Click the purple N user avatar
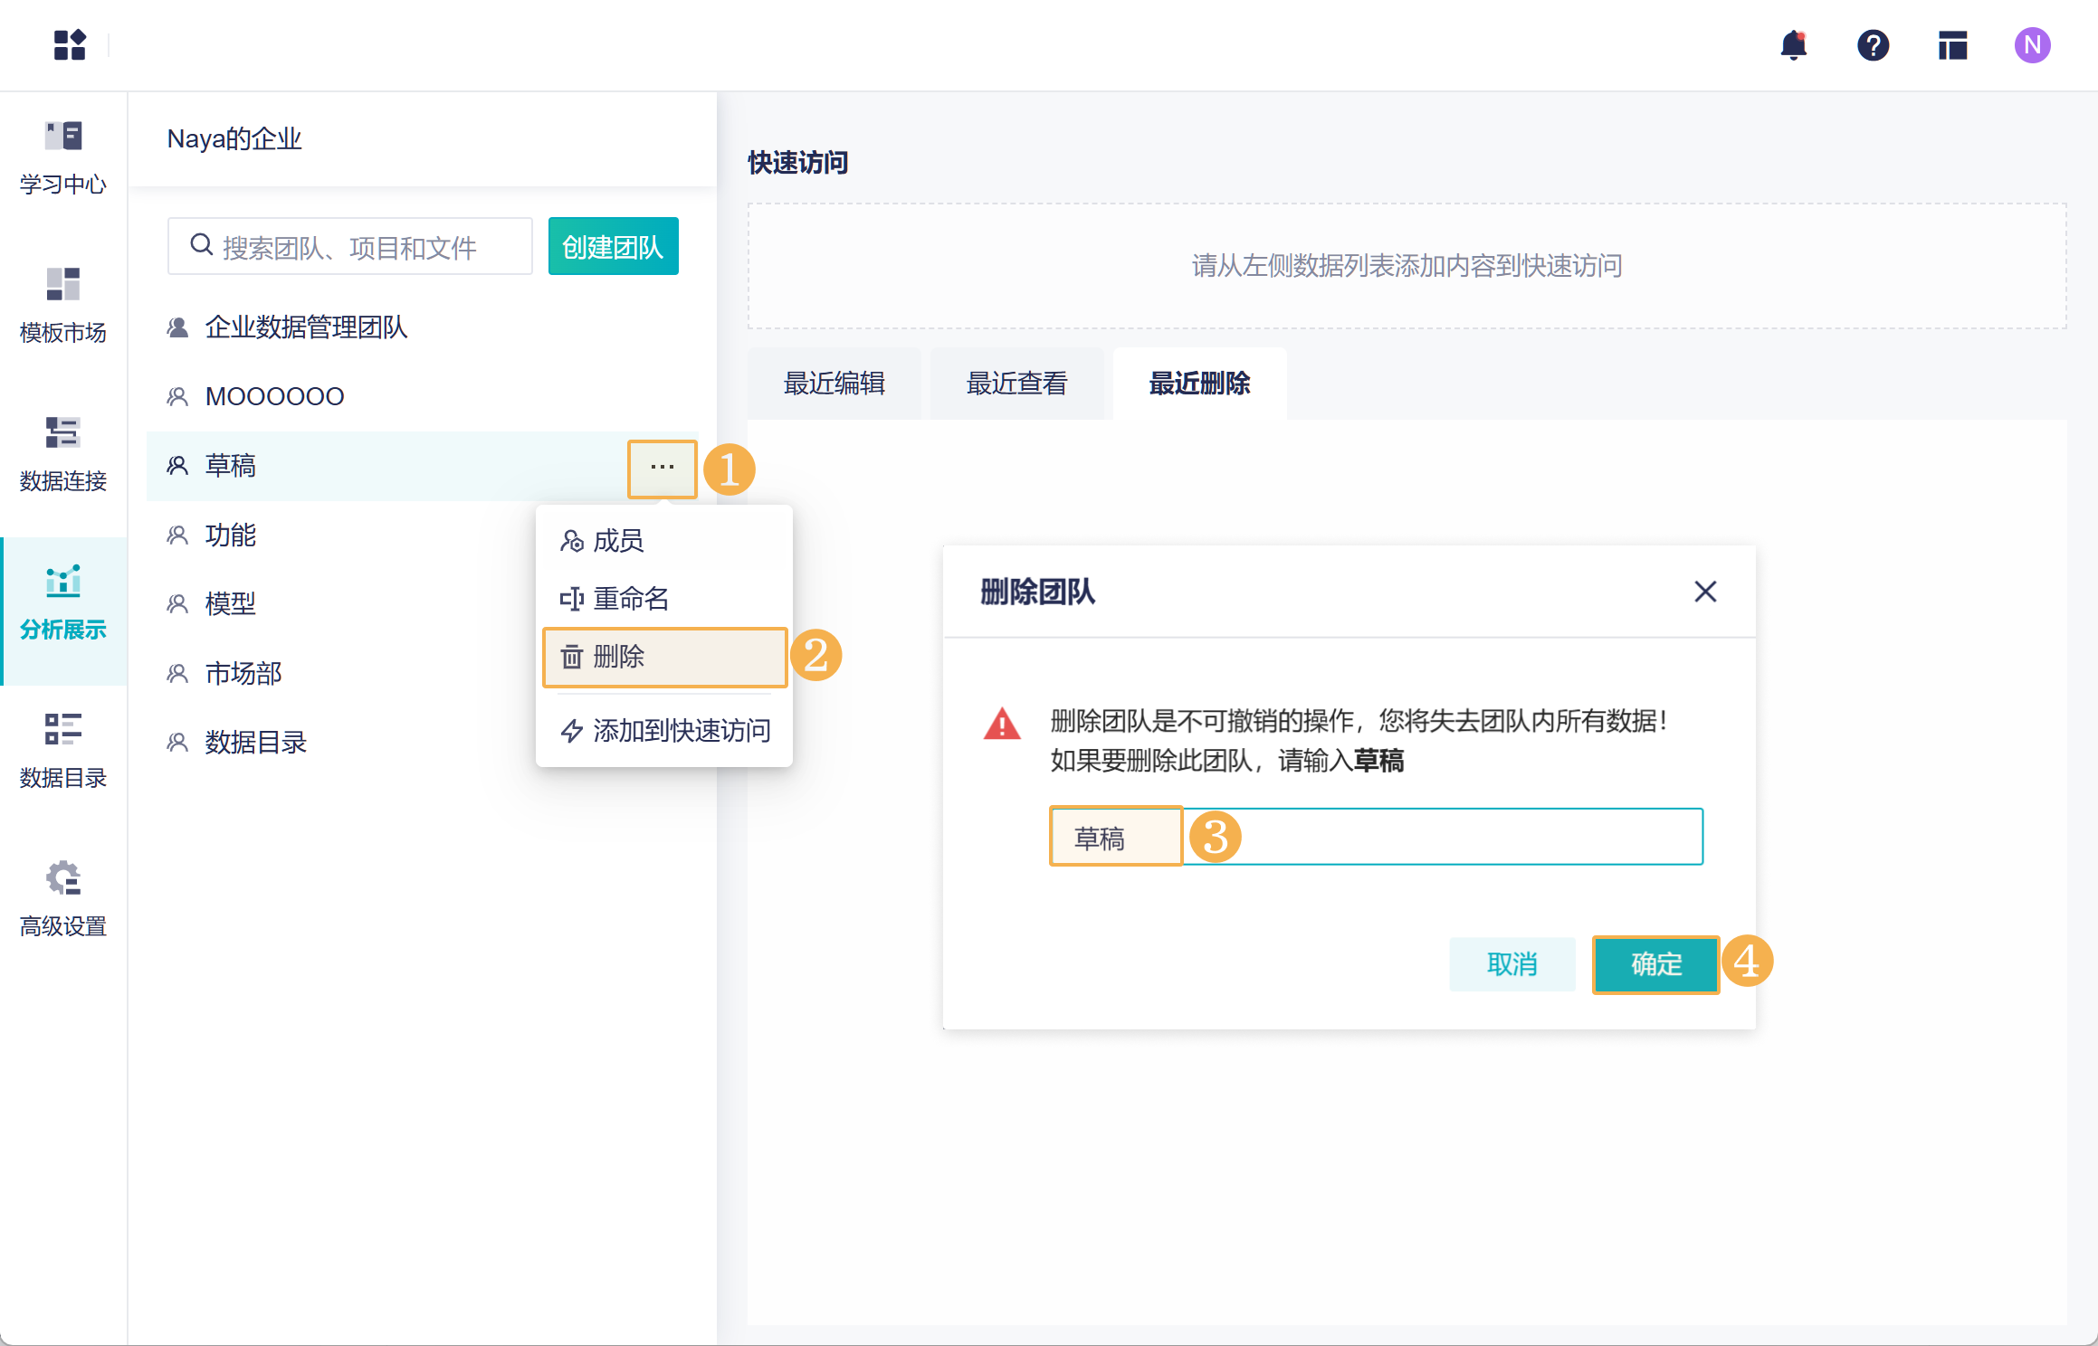This screenshot has width=2098, height=1346. click(x=2032, y=45)
